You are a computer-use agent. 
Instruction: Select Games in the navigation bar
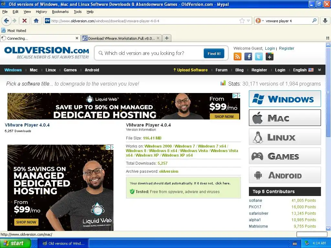pyautogui.click(x=70, y=70)
